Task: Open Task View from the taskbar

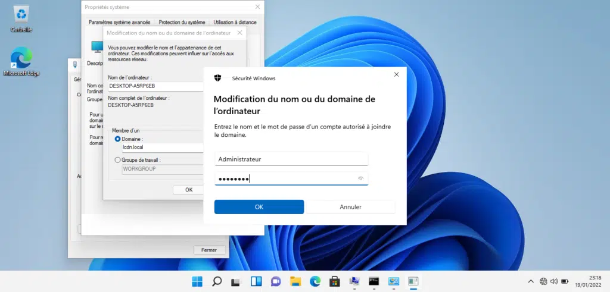Action: 236,281
